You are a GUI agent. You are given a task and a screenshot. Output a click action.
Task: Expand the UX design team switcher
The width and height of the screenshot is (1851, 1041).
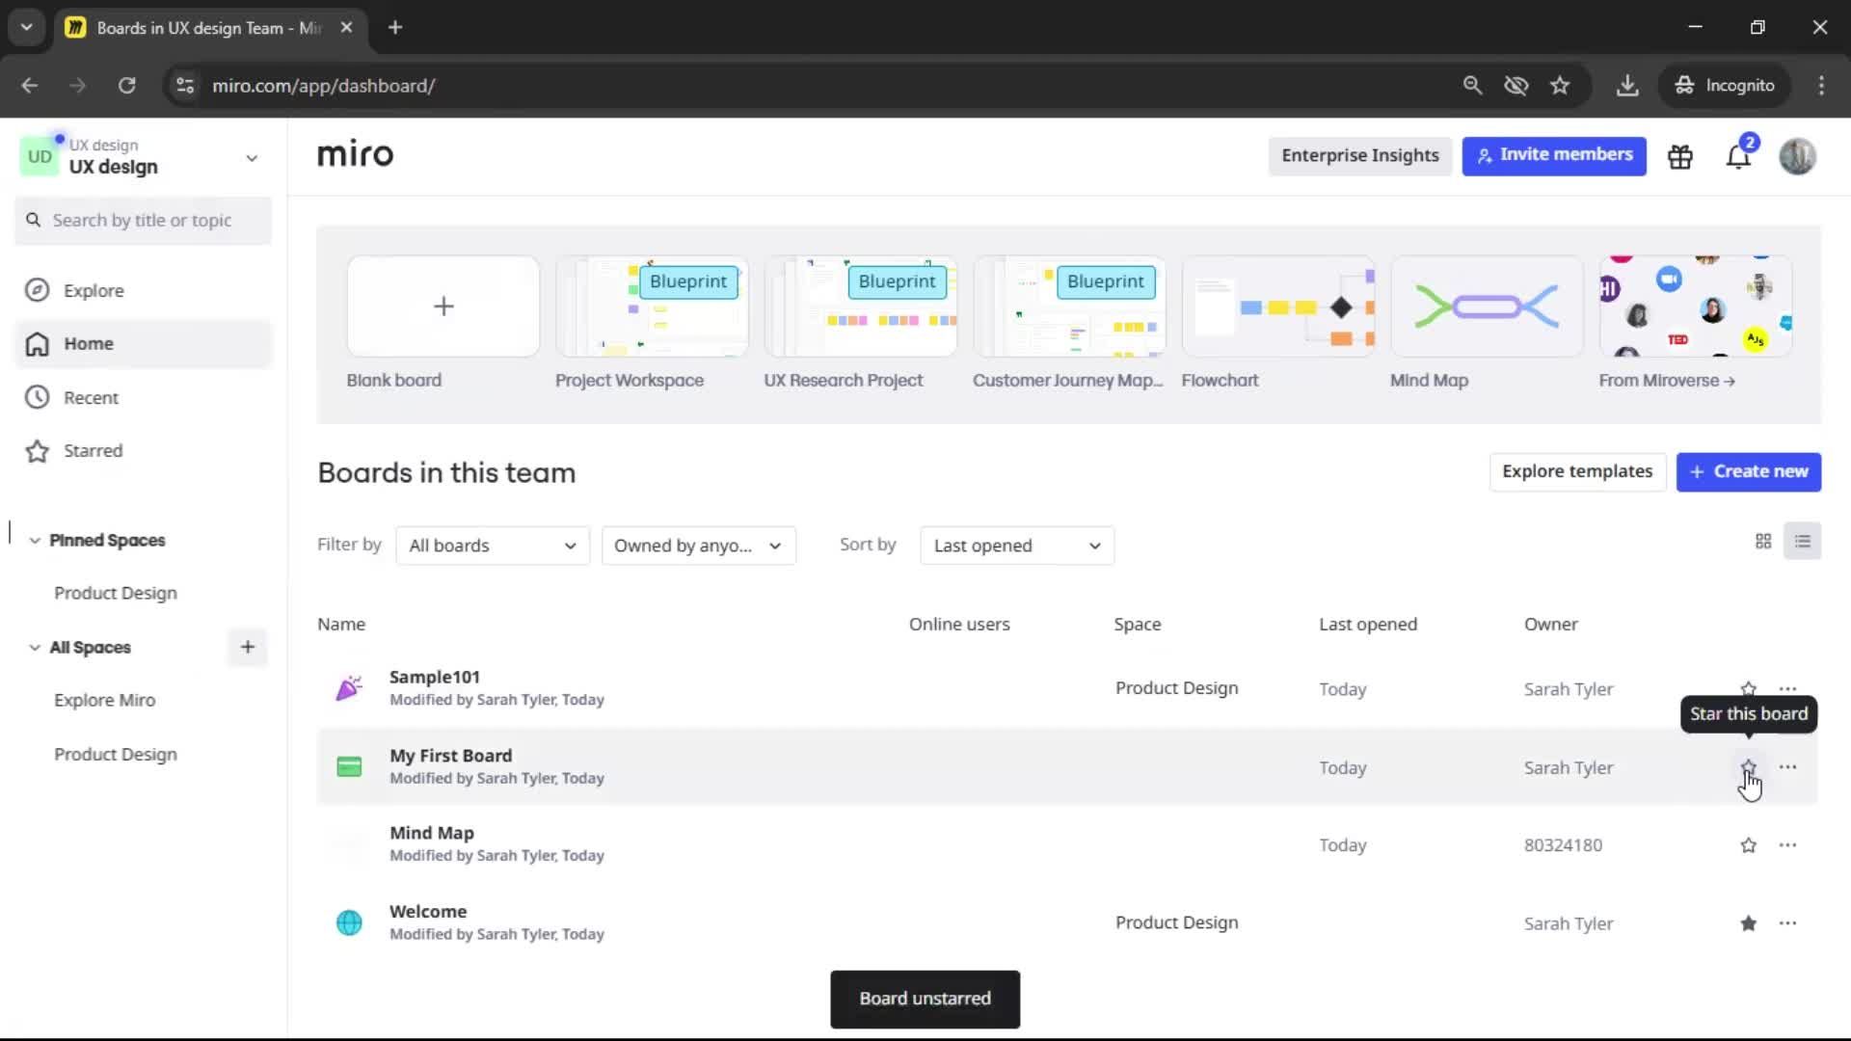(x=252, y=158)
